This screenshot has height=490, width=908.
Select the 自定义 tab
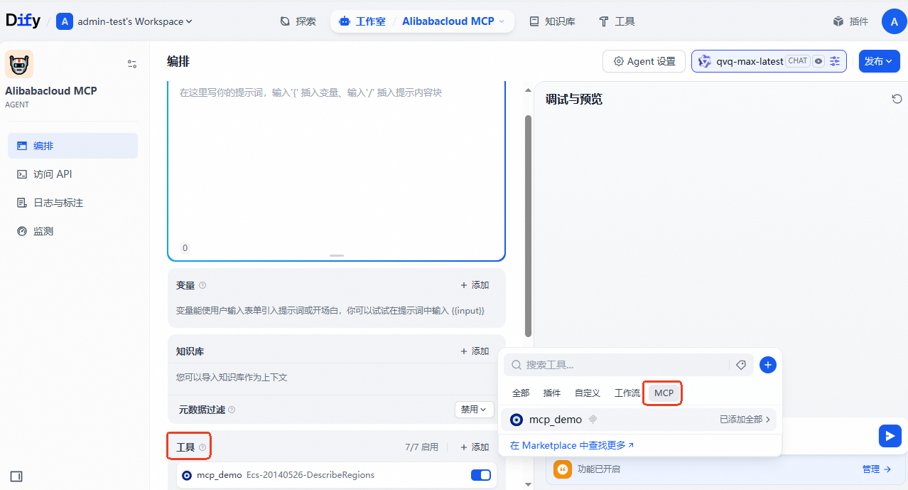point(588,393)
